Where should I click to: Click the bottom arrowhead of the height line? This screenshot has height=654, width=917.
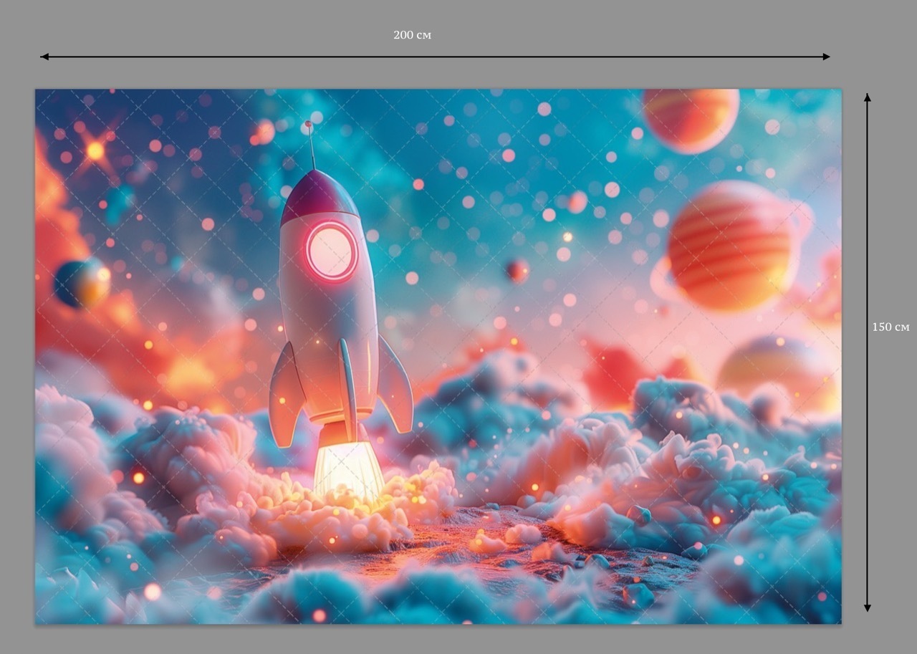[867, 607]
